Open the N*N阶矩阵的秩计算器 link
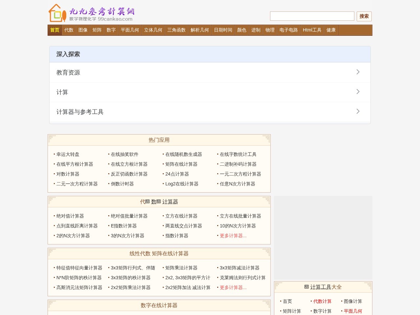This screenshot has width=420, height=315. pyautogui.click(x=79, y=278)
